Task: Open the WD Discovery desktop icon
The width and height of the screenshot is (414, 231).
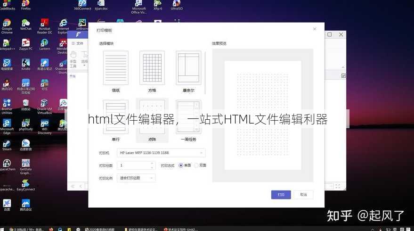Action: [x=45, y=127]
